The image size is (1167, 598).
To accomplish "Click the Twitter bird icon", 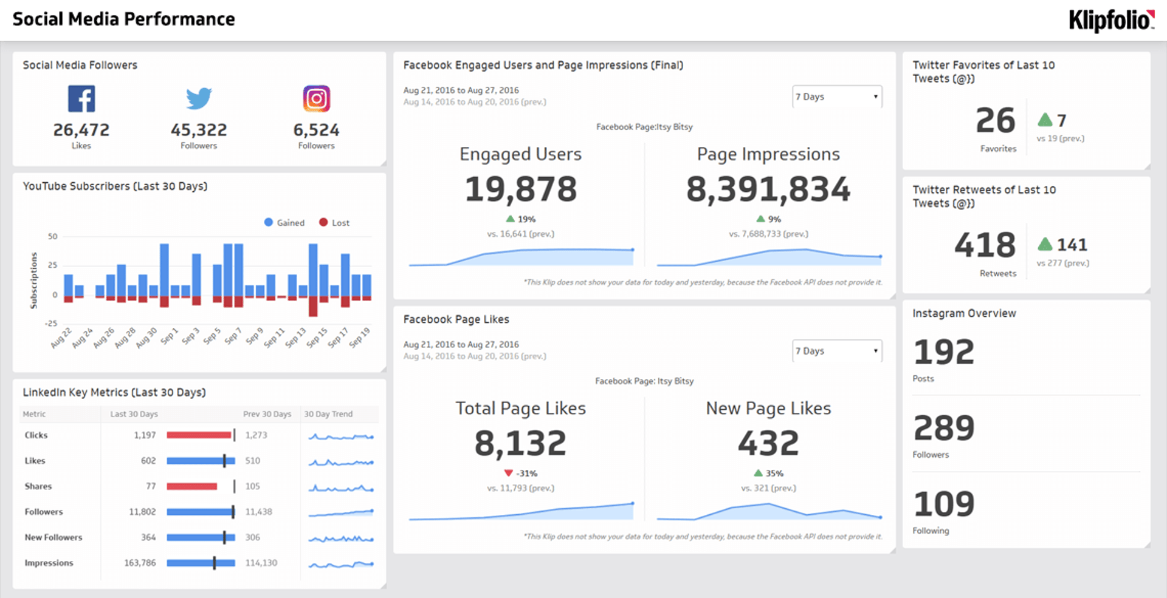I will click(x=199, y=97).
